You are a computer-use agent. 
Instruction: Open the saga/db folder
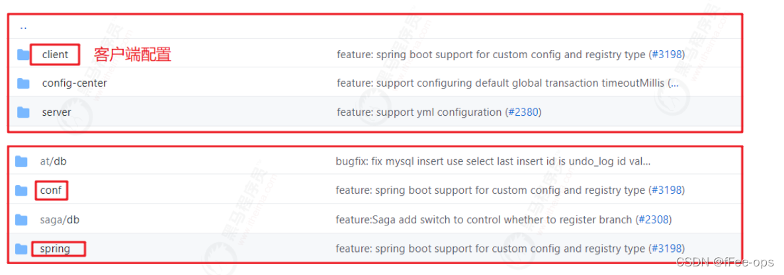pos(60,219)
